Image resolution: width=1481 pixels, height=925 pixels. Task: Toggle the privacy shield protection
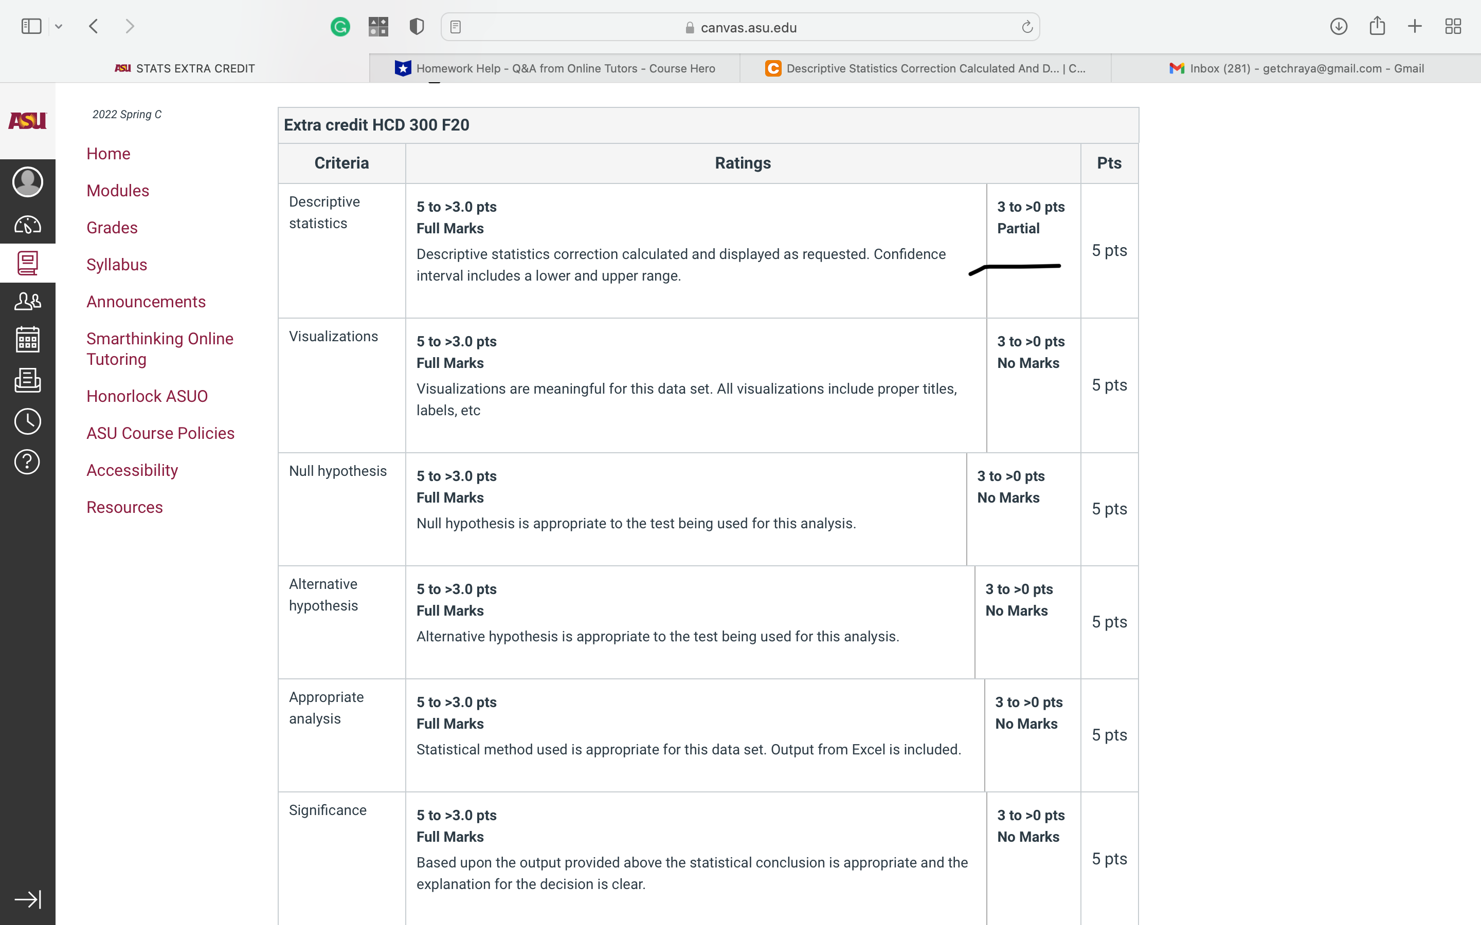click(416, 26)
